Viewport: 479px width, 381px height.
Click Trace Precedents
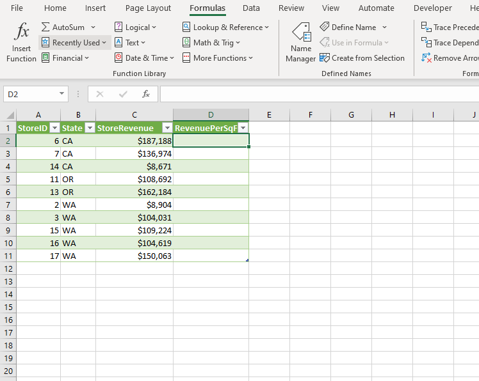pos(450,27)
